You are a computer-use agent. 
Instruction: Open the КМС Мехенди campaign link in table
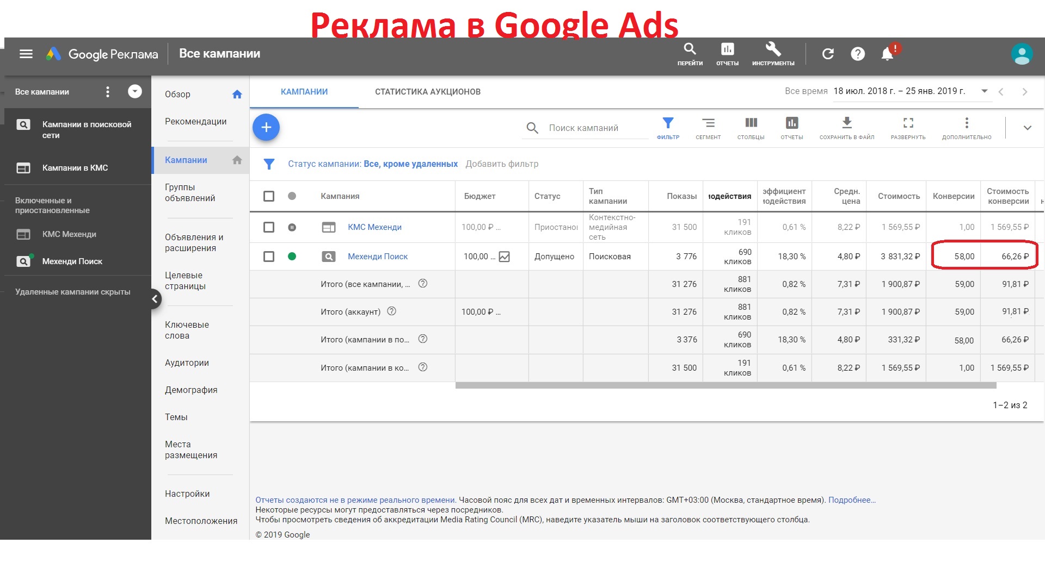pyautogui.click(x=374, y=227)
